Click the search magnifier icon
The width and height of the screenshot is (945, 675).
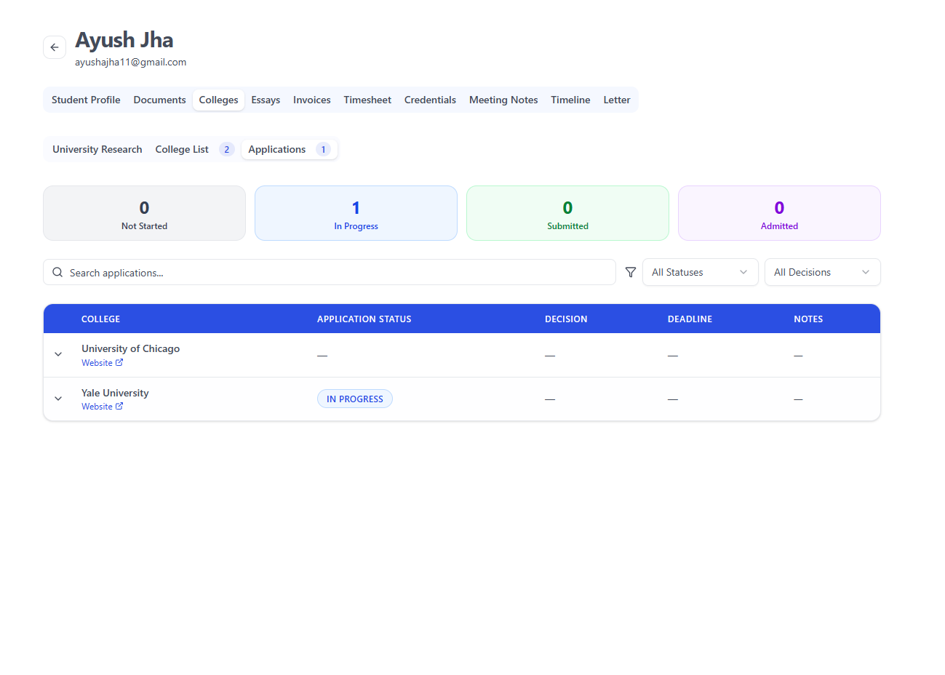click(x=57, y=272)
